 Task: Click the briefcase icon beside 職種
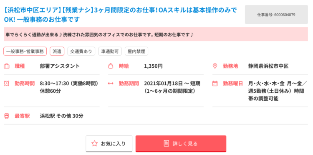(x=7, y=66)
